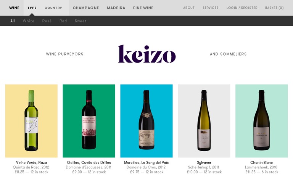Filter wines by Rosé
This screenshot has height=181, width=293.
click(47, 21)
